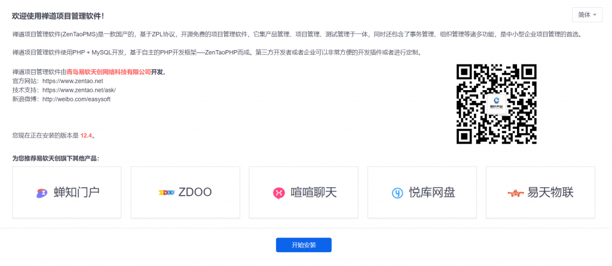Image resolution: width=612 pixels, height=266 pixels.
Task: Click the QR code image
Action: pos(497,104)
